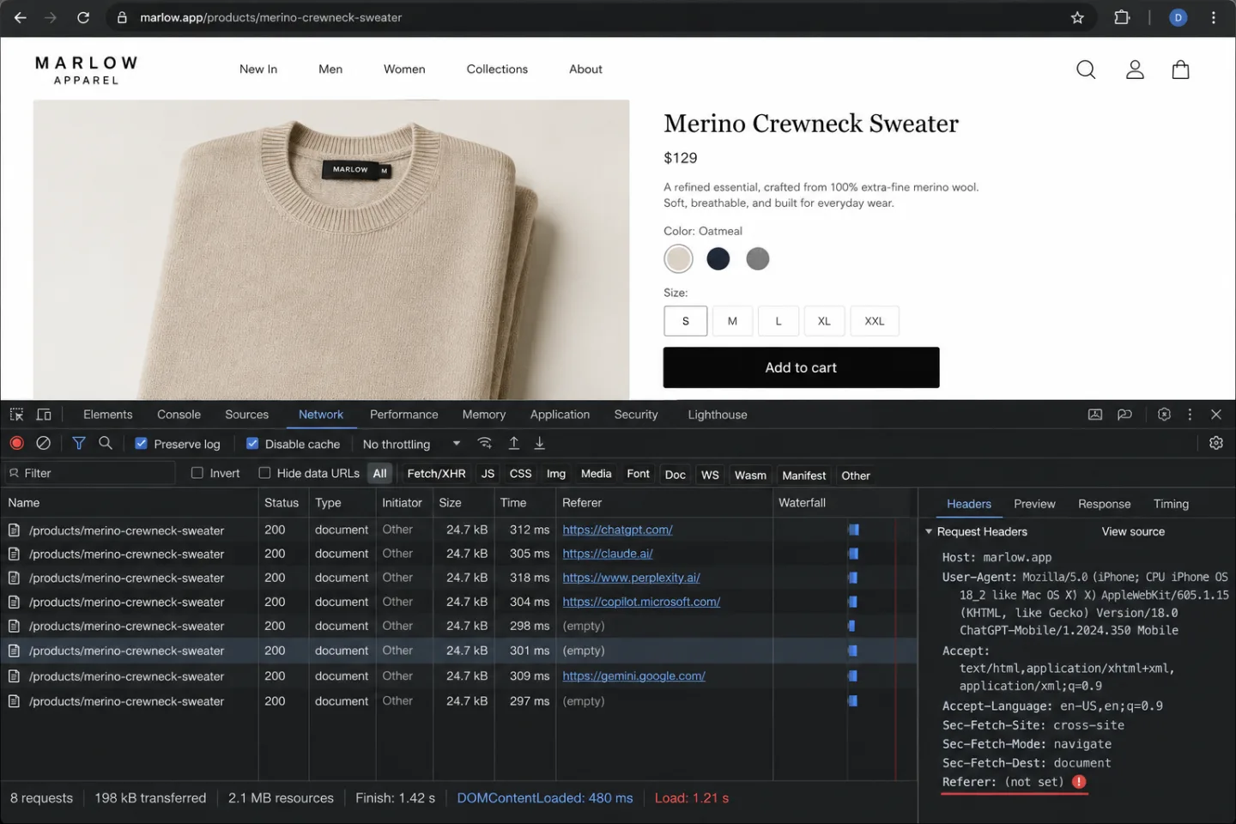This screenshot has height=824, width=1236.
Task: Choose the navy color swatch
Action: tap(718, 258)
